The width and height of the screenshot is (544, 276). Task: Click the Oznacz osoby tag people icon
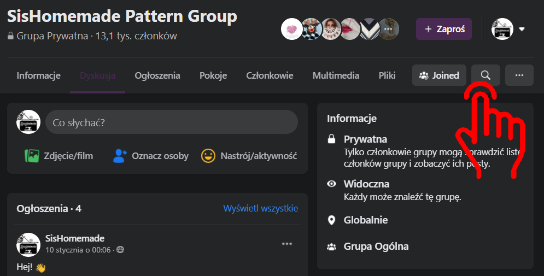(119, 156)
